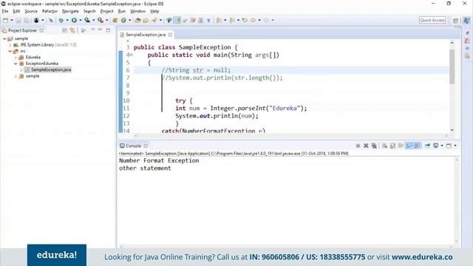This screenshot has width=473, height=266.
Task: Open Project Explorer View Menu triangle
Action: [93, 30]
